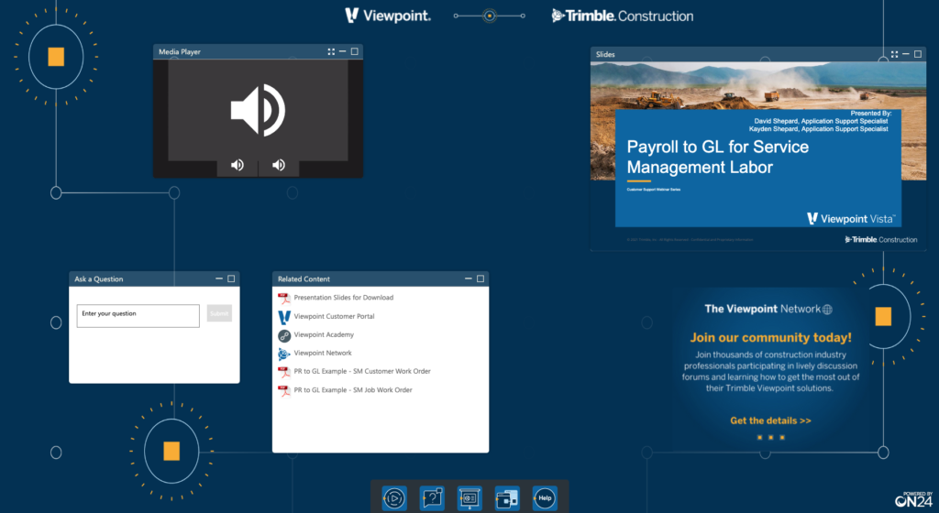The width and height of the screenshot is (939, 513).
Task: Open the Help dock button
Action: click(x=545, y=498)
